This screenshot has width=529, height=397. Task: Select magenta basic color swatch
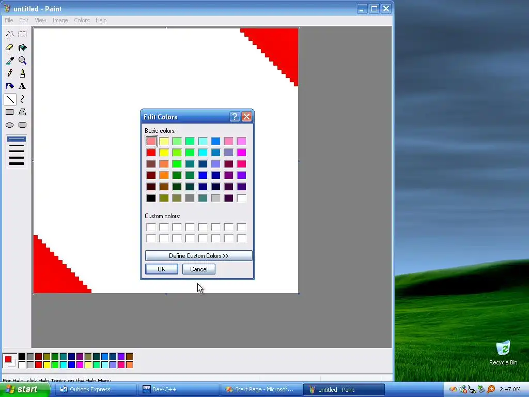pos(242,152)
